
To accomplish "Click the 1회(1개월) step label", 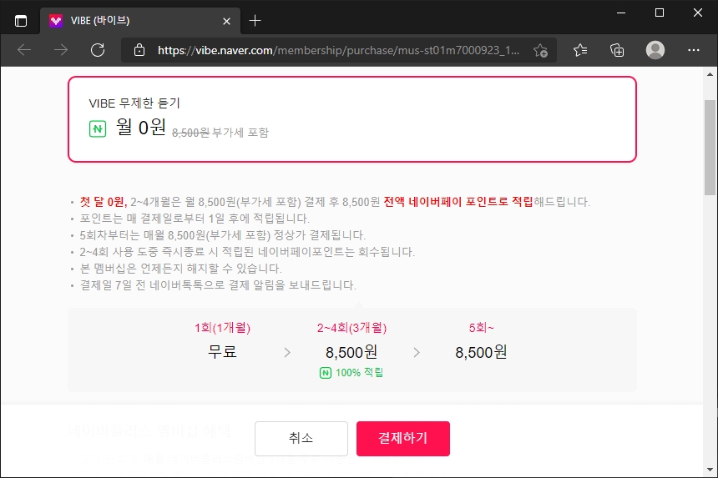I will (223, 328).
